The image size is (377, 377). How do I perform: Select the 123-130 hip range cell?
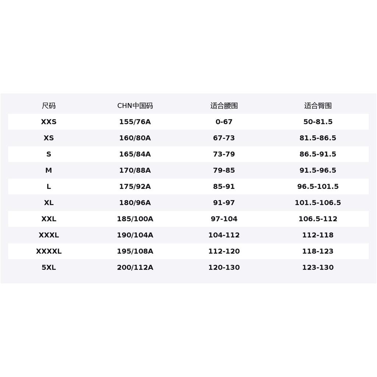tap(318, 267)
